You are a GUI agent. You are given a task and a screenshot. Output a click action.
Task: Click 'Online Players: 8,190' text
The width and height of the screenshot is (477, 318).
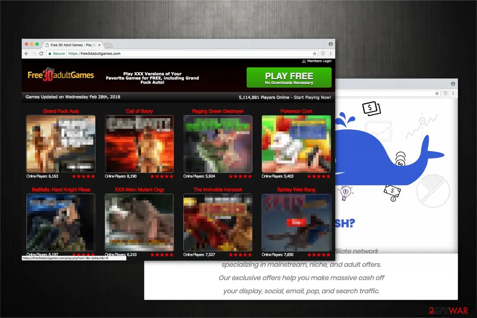point(121,176)
